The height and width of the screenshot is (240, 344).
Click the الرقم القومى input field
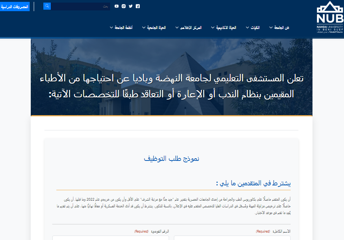[110, 238]
